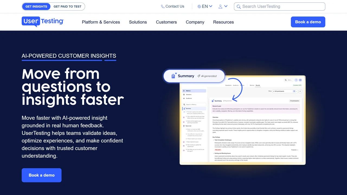Open the EN language dropdown
The height and width of the screenshot is (195, 347).
pyautogui.click(x=205, y=6)
